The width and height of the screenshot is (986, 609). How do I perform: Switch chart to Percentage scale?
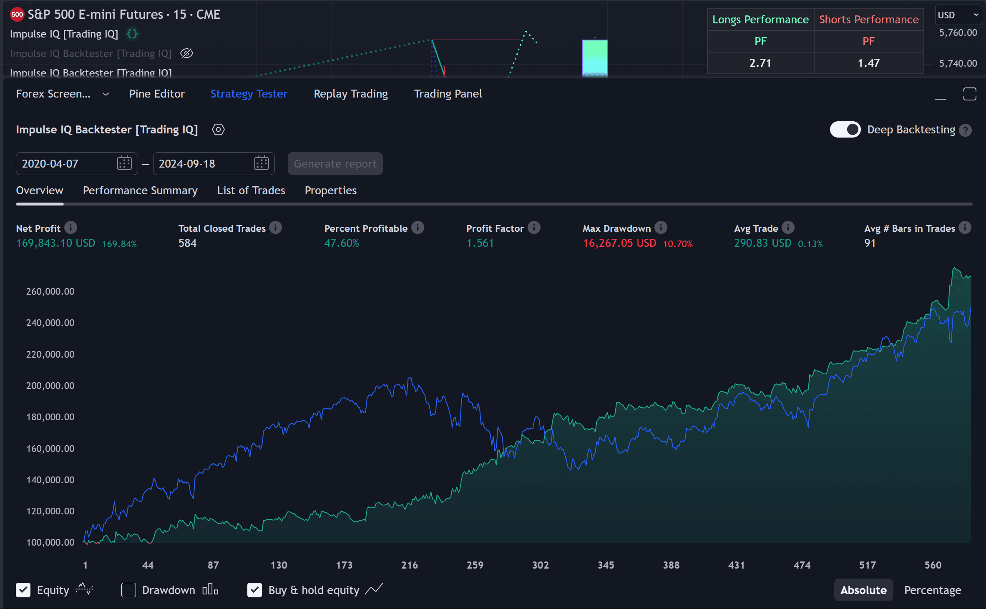[933, 590]
